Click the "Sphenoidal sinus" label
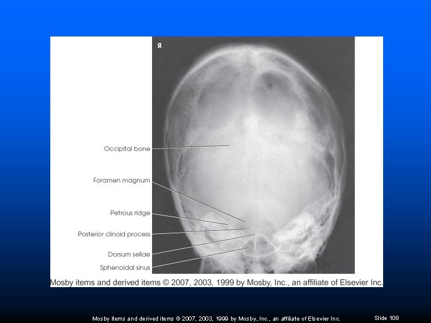The image size is (431, 323). pos(125,267)
